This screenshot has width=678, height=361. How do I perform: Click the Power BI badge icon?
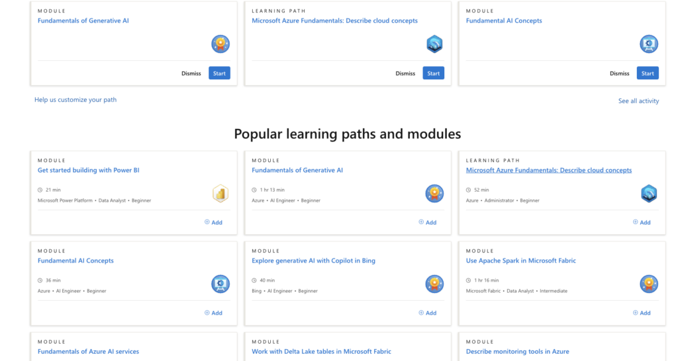220,194
